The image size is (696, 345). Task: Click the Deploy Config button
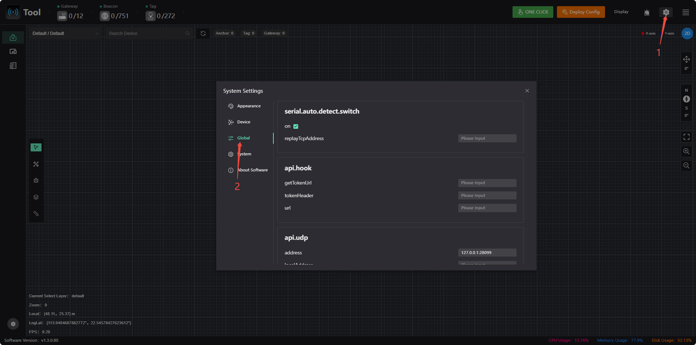coord(581,12)
